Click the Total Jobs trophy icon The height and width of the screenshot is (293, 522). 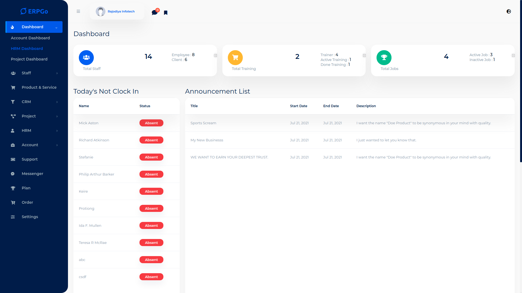[384, 58]
